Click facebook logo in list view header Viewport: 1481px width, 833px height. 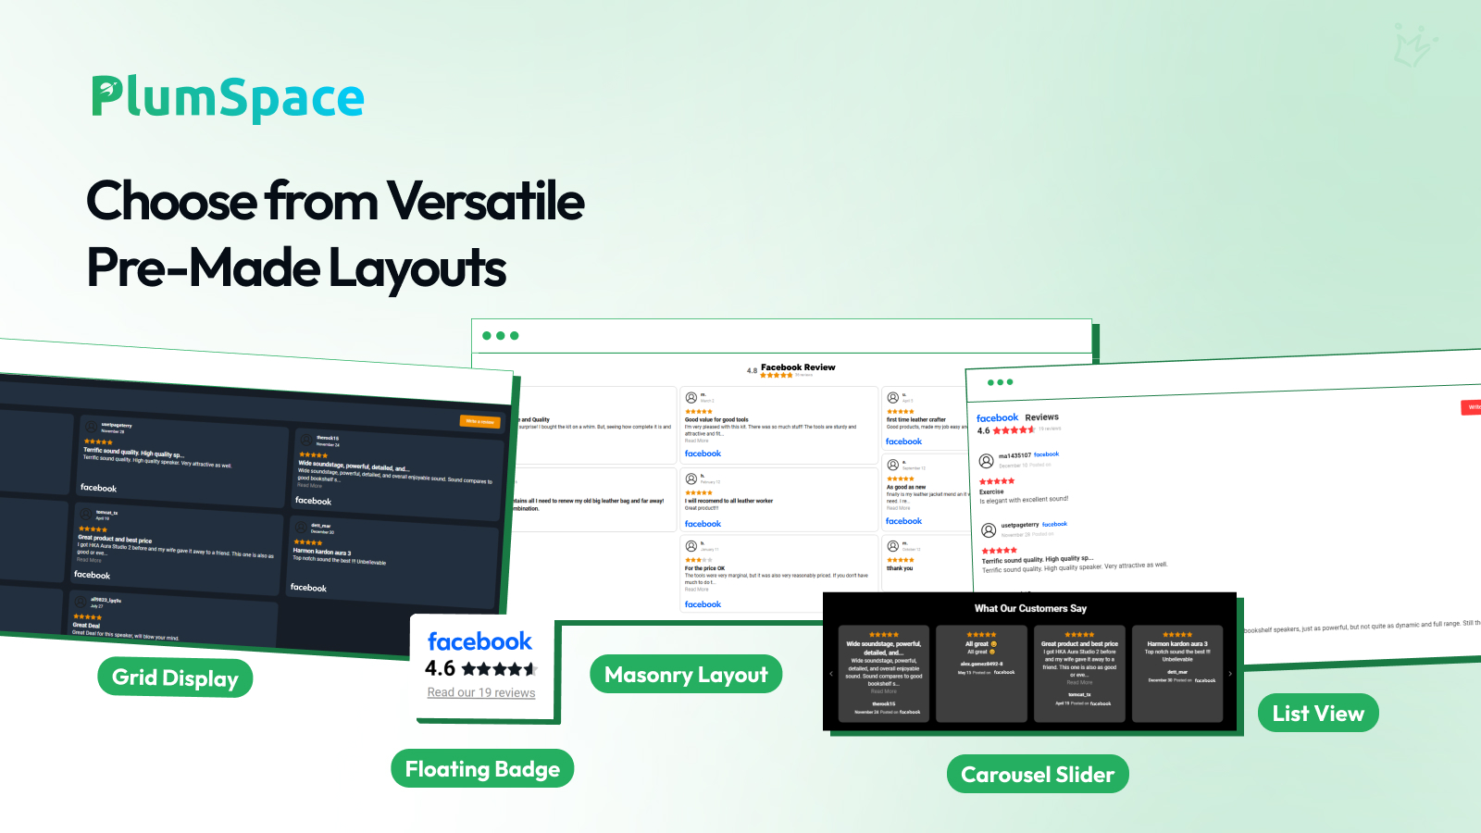click(x=997, y=418)
